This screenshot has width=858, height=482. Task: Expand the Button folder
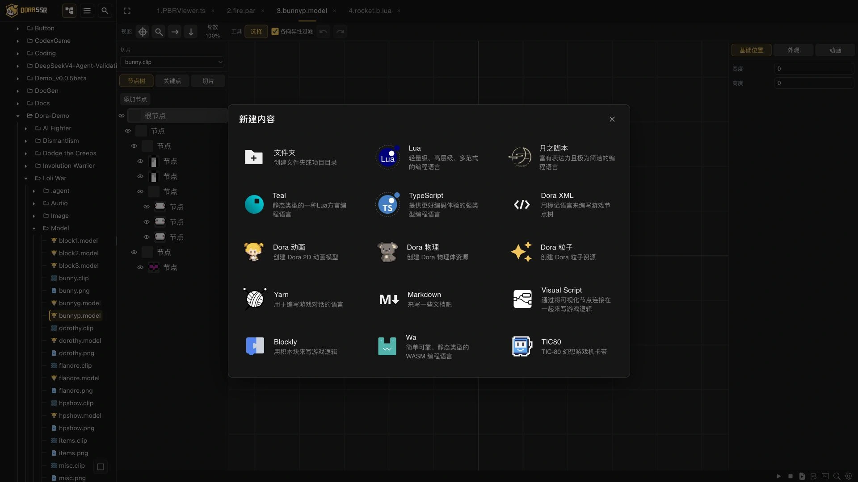[x=17, y=28]
